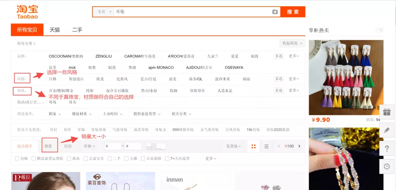Filter by 纯银 material
Screen dimensions: 396x190
(90, 90)
